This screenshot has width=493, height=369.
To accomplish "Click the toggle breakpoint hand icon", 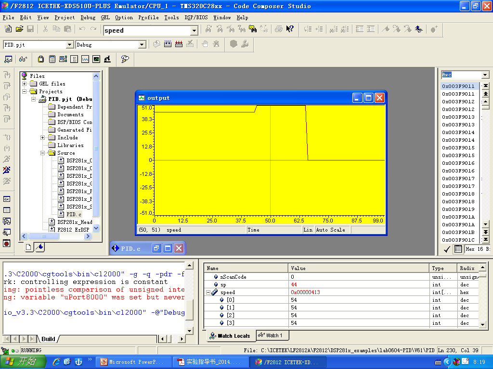I will (205, 44).
